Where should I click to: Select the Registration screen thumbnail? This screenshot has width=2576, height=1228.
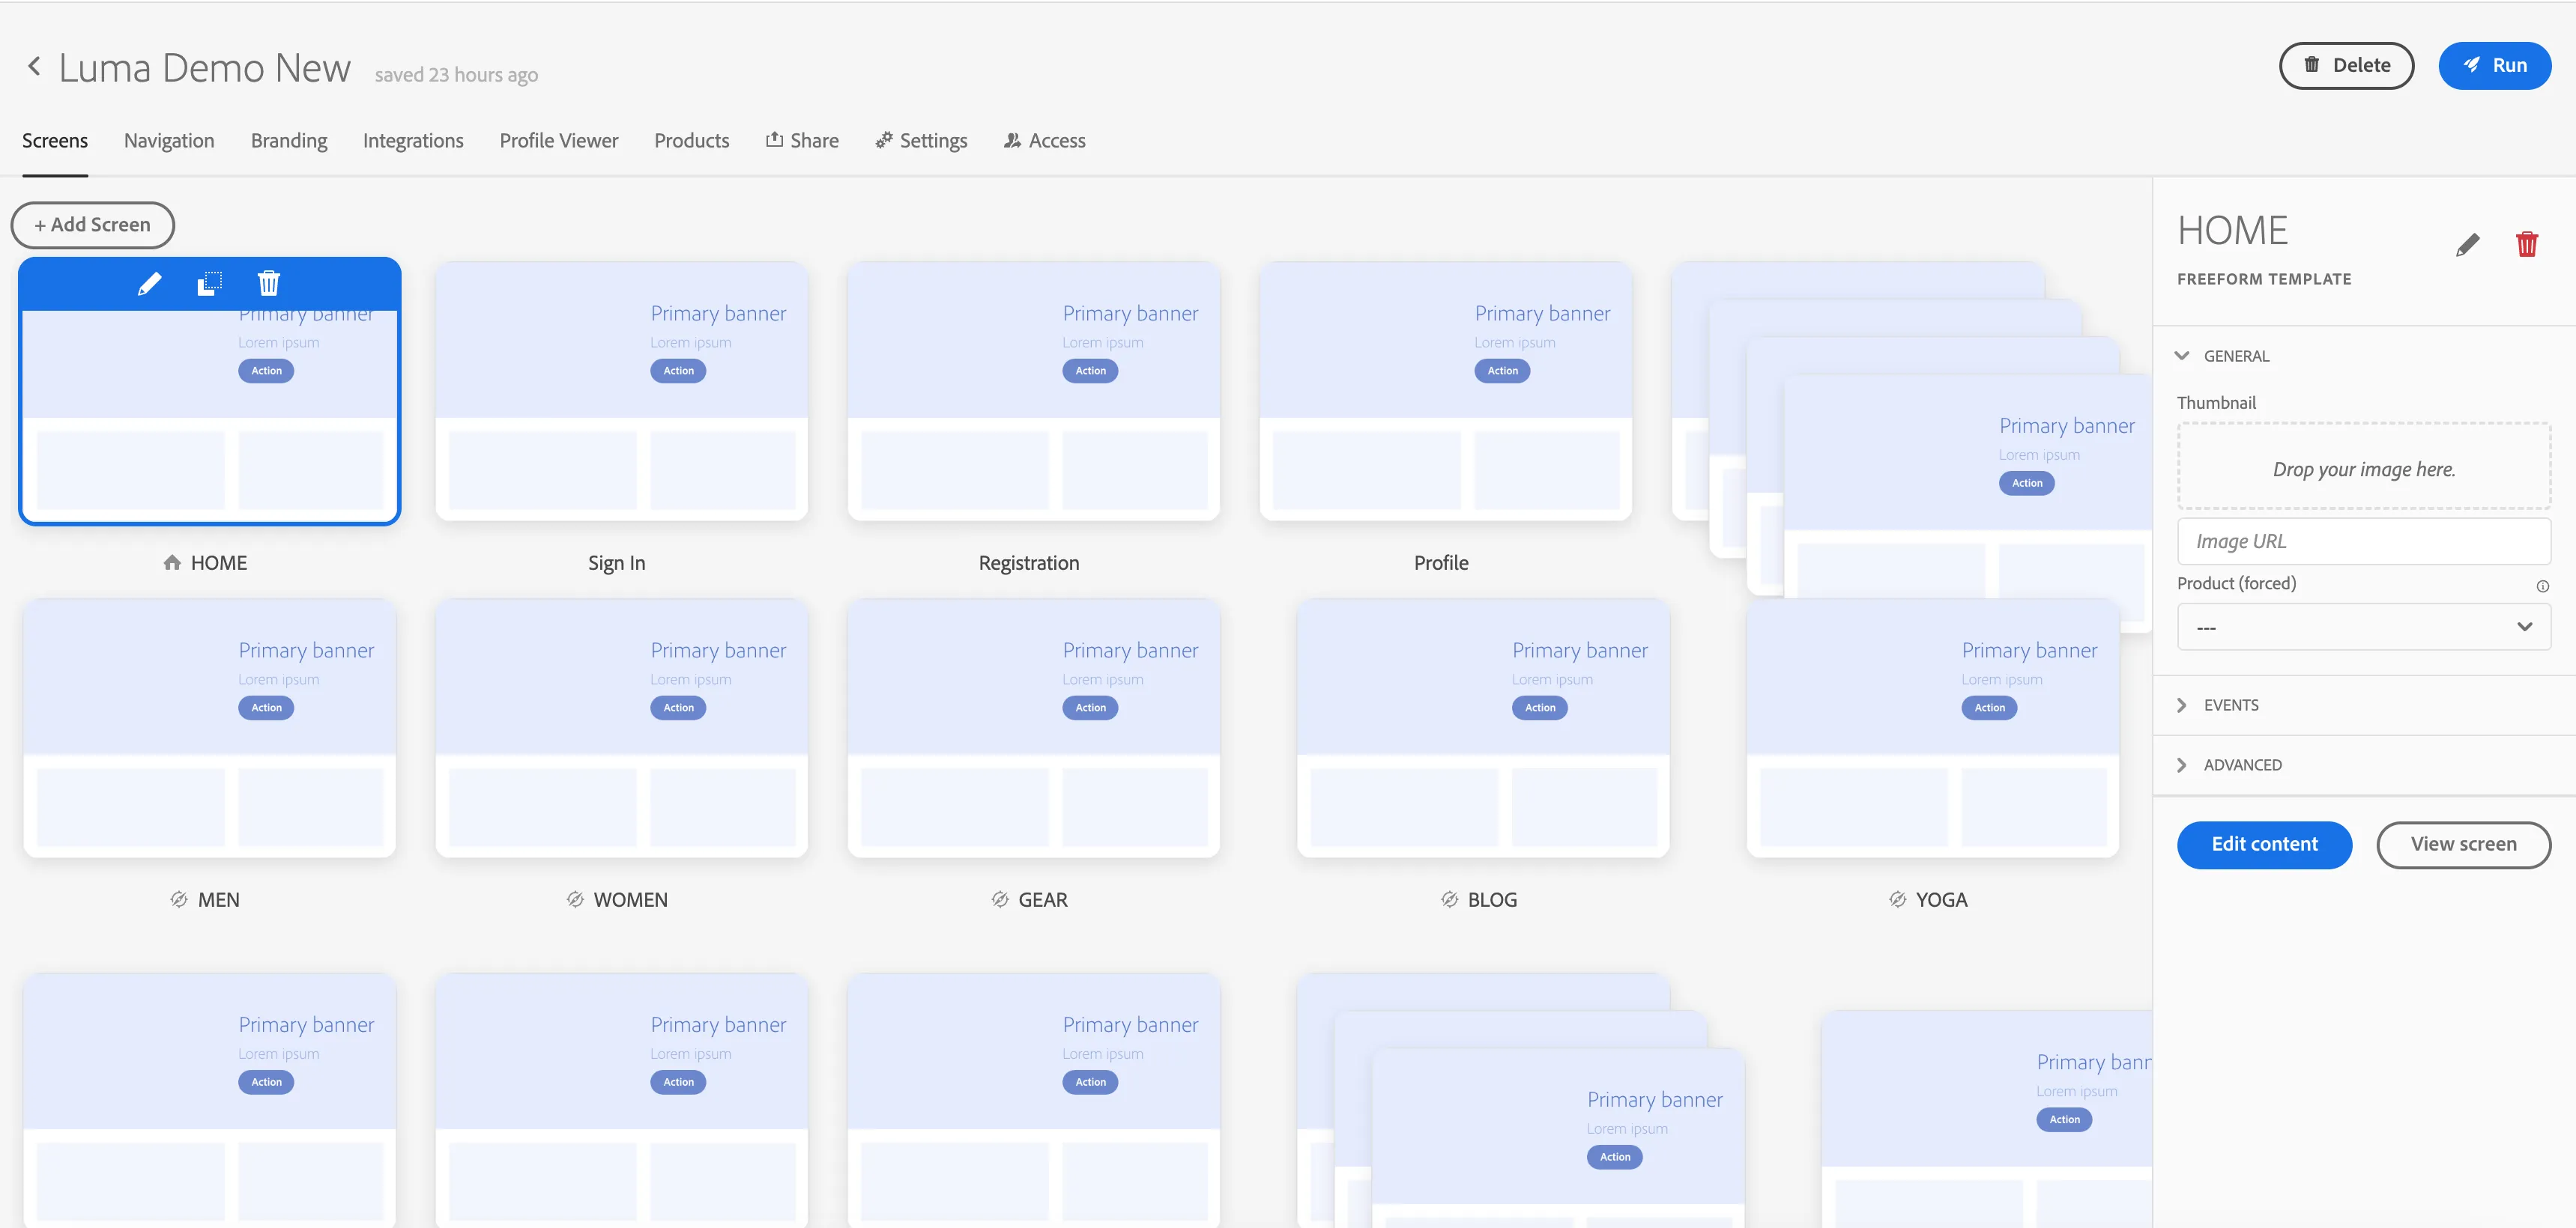1033,391
